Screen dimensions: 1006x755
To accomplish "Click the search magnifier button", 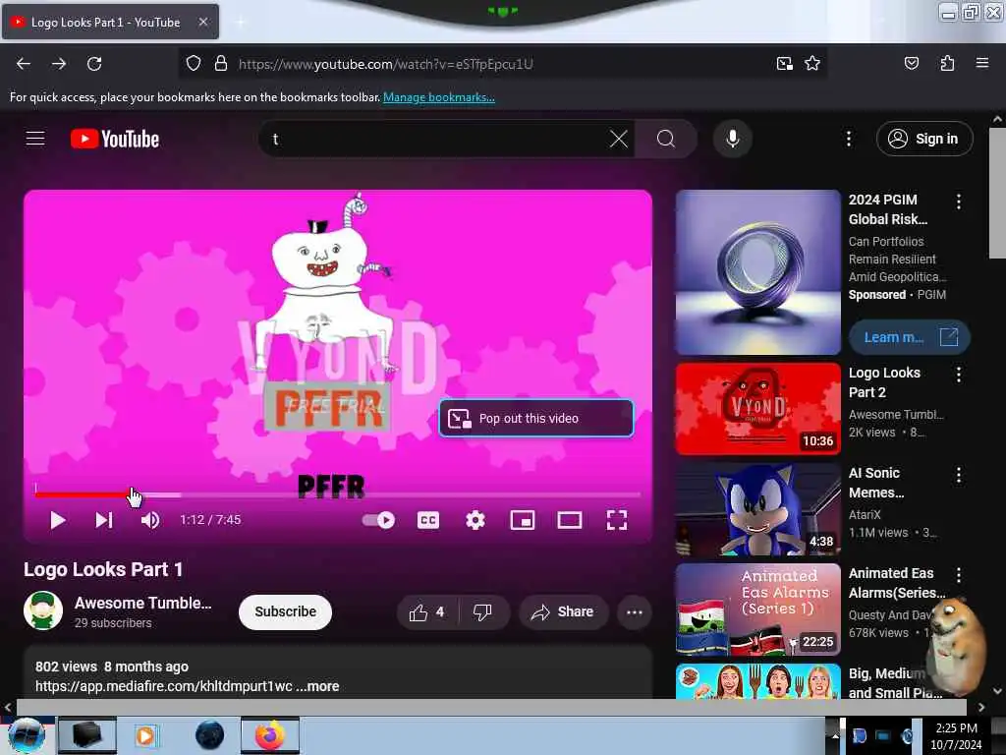I will click(x=666, y=139).
